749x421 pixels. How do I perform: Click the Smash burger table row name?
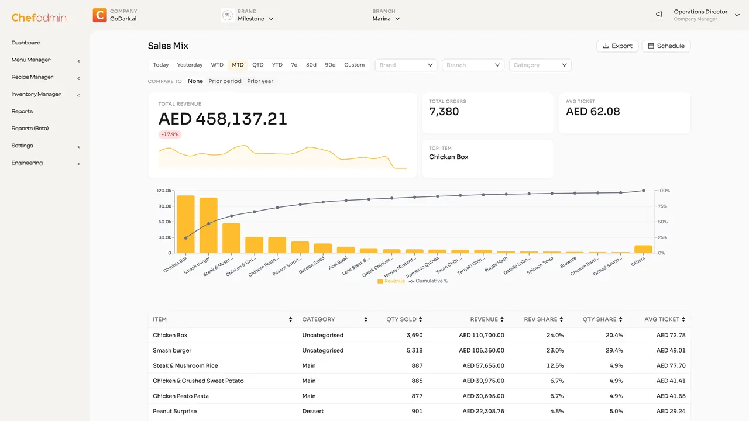click(172, 350)
